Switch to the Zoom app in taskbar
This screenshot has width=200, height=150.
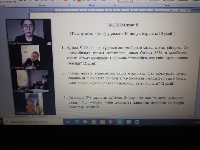click(120, 122)
